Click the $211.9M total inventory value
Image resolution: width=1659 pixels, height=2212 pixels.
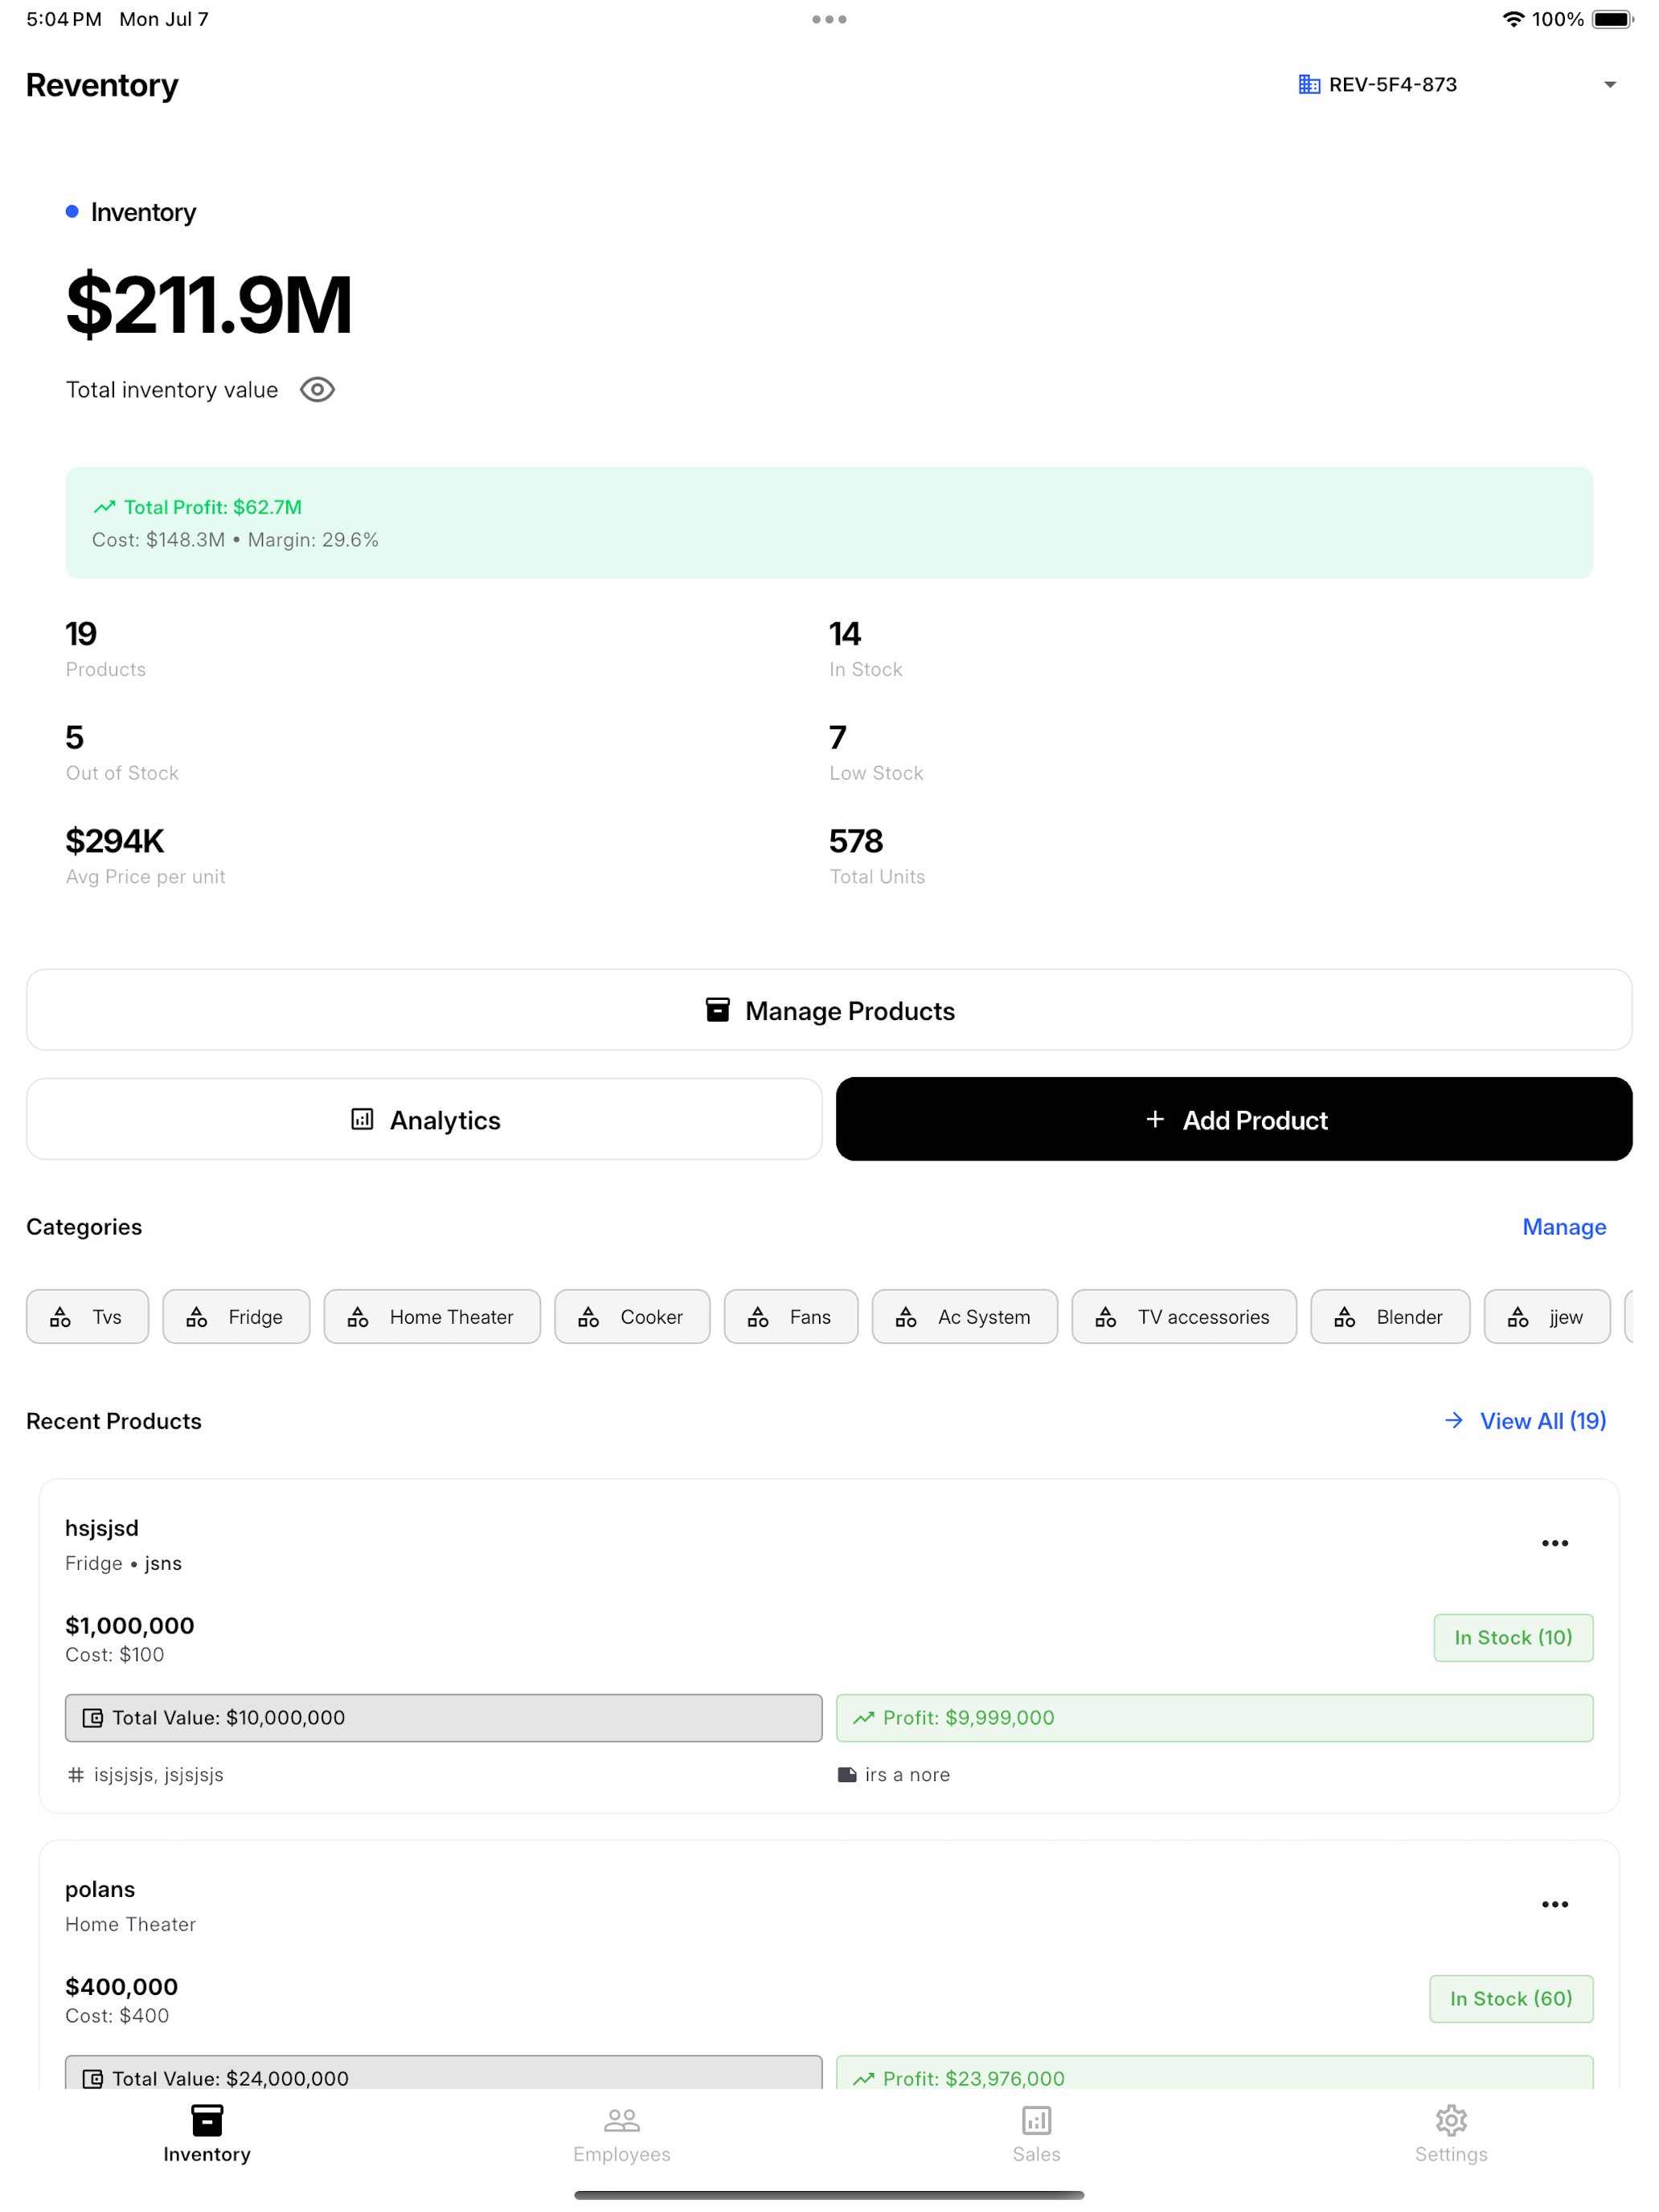coord(209,304)
